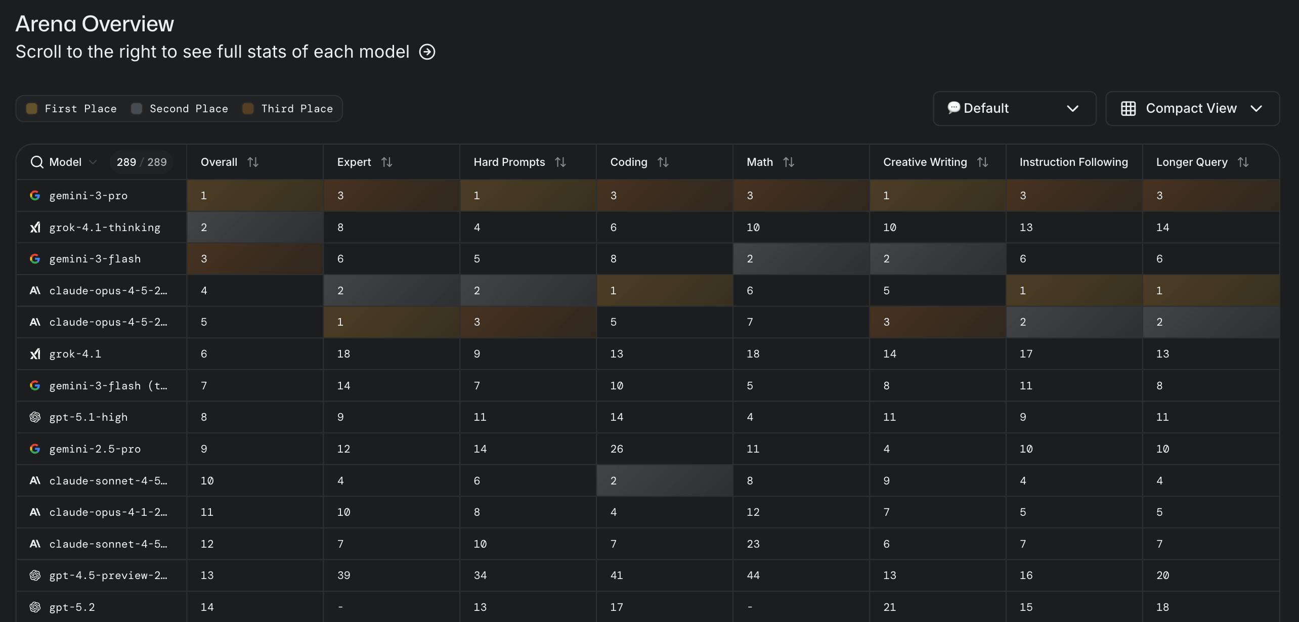The width and height of the screenshot is (1299, 622).
Task: Toggle the Third Place highlight filter
Action: pyautogui.click(x=248, y=108)
